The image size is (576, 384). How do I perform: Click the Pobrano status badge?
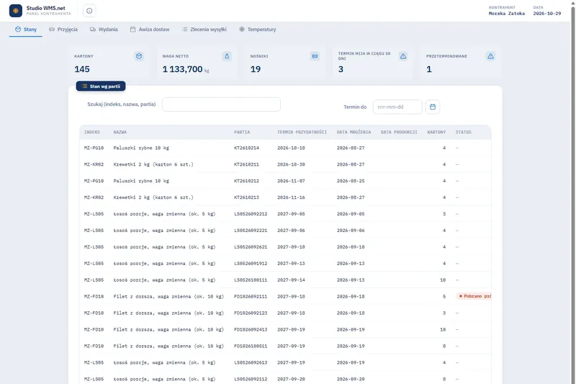474,296
